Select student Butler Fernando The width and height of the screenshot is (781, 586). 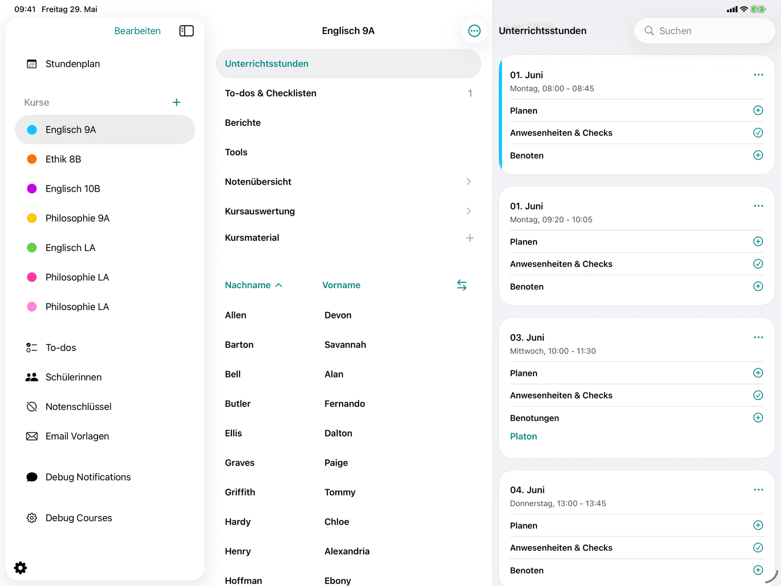(349, 404)
